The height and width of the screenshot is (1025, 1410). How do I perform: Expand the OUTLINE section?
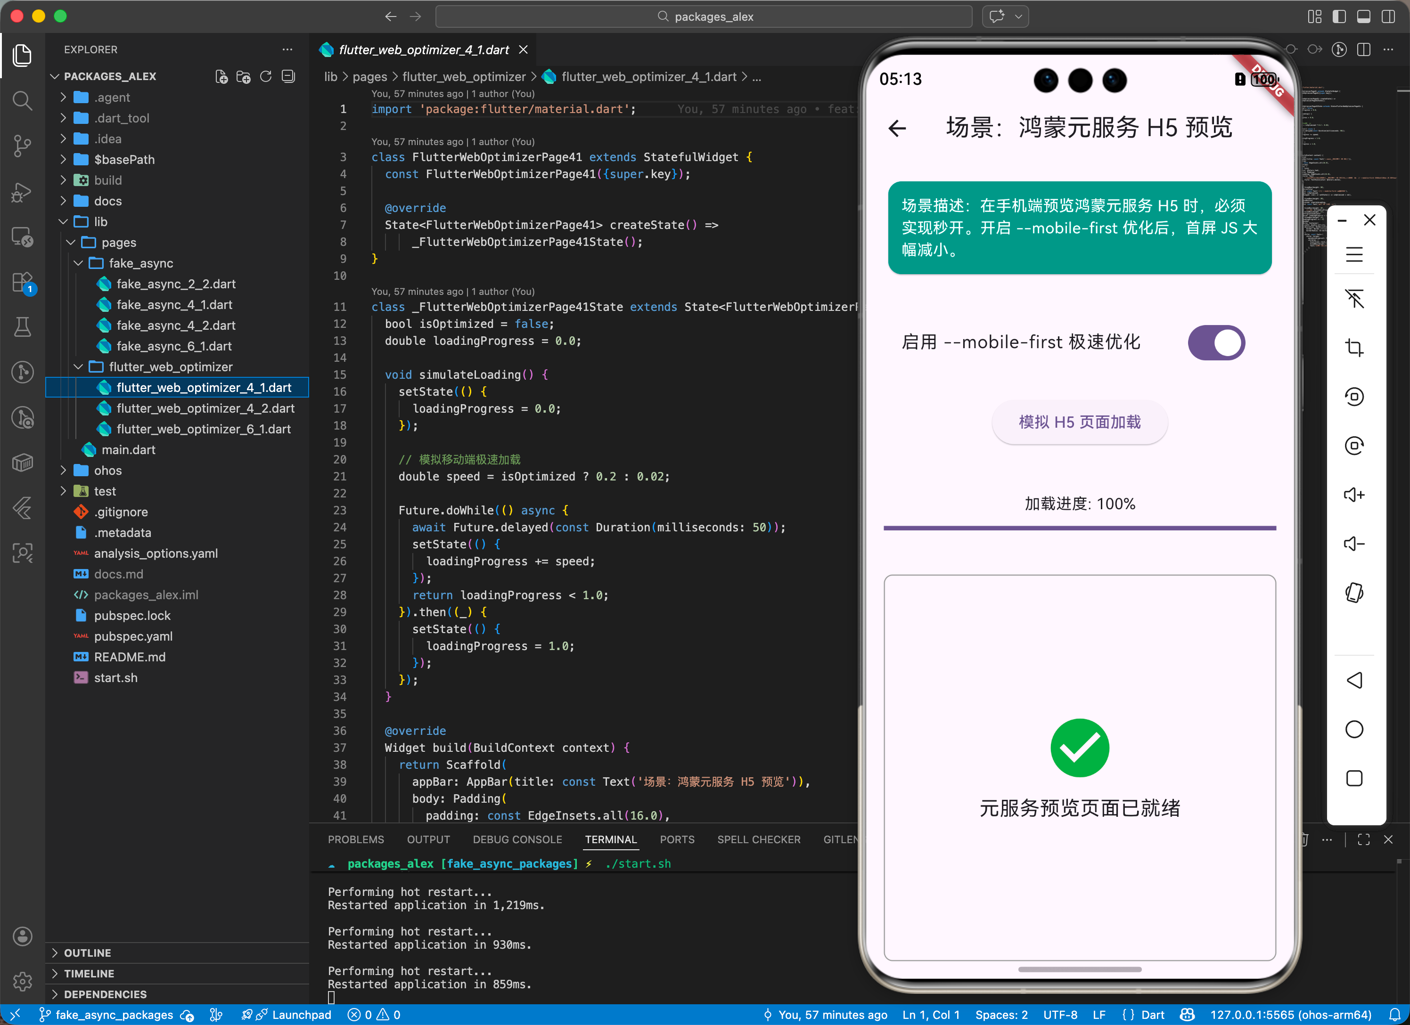88,952
